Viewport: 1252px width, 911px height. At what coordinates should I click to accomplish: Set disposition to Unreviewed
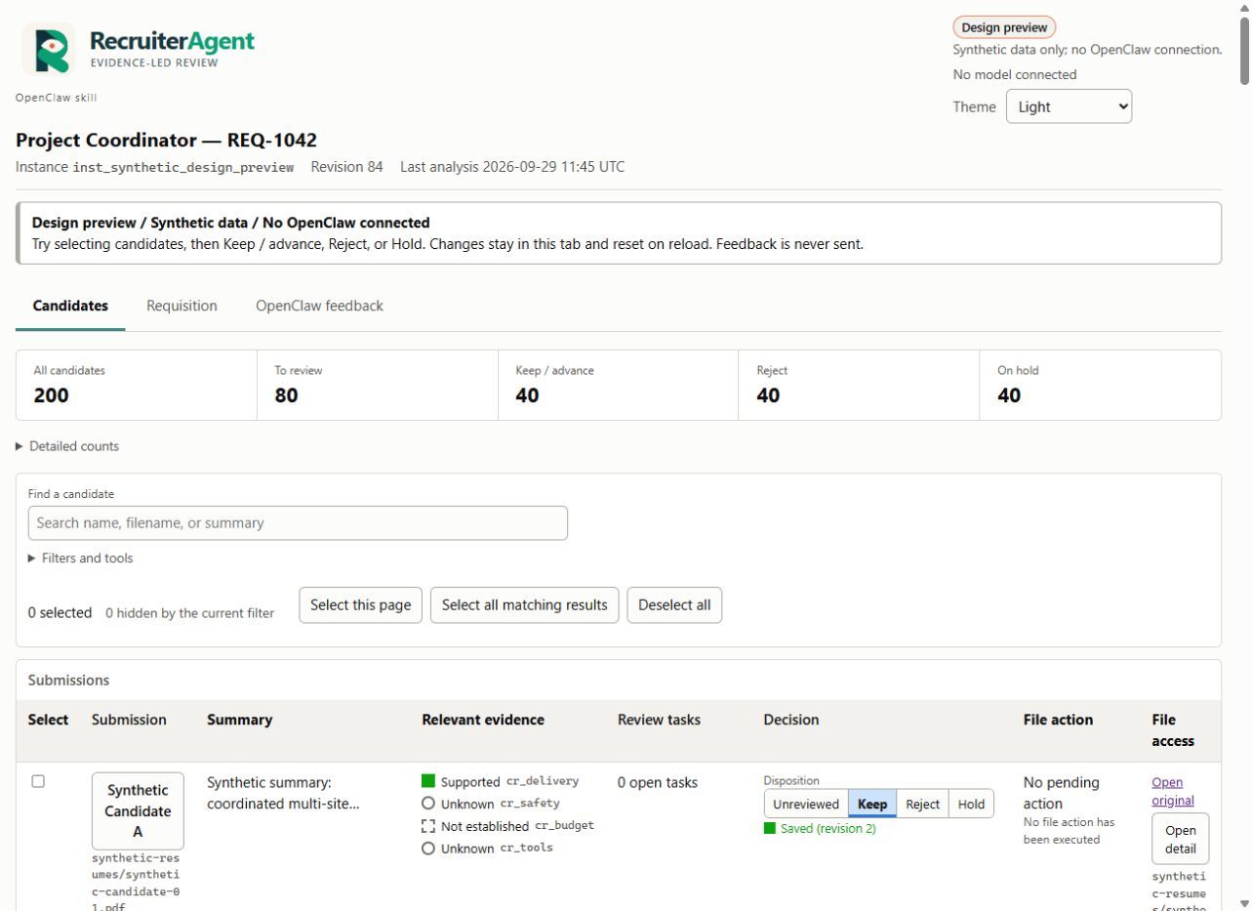click(806, 804)
